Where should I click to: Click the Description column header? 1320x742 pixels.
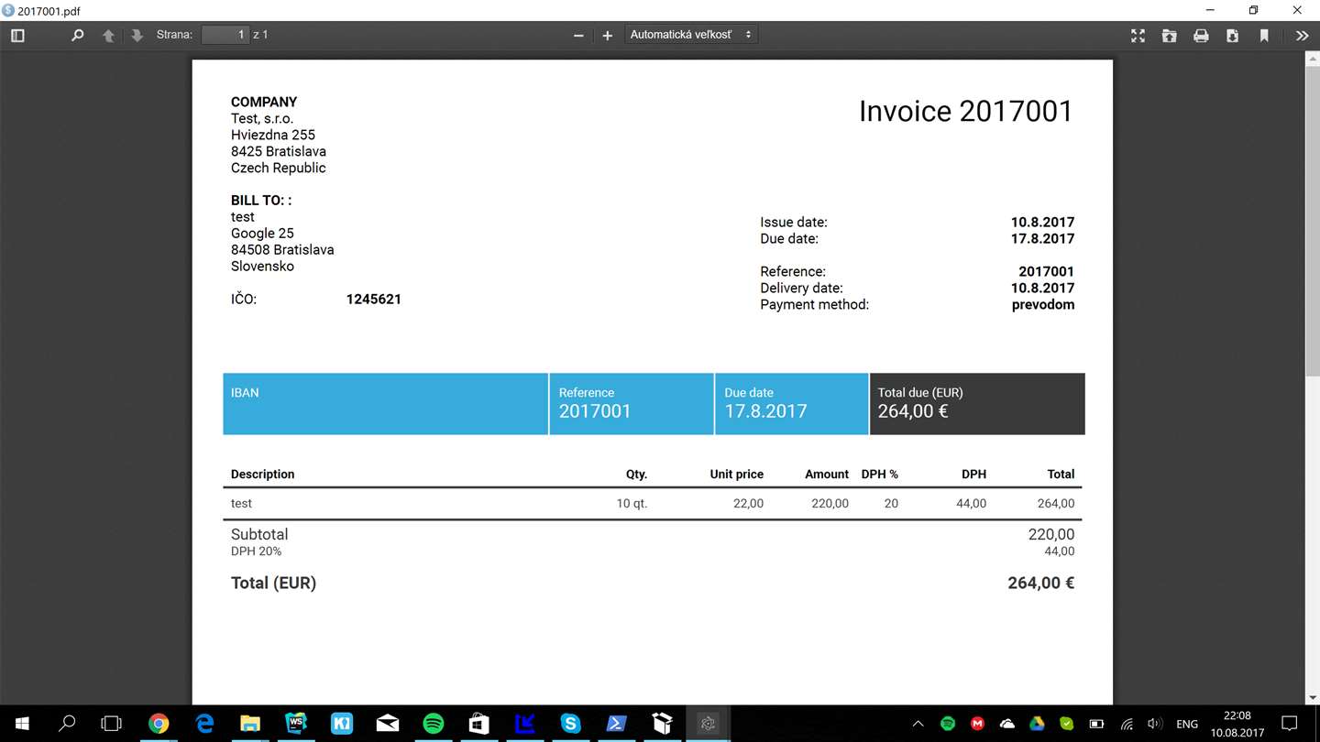click(x=263, y=474)
